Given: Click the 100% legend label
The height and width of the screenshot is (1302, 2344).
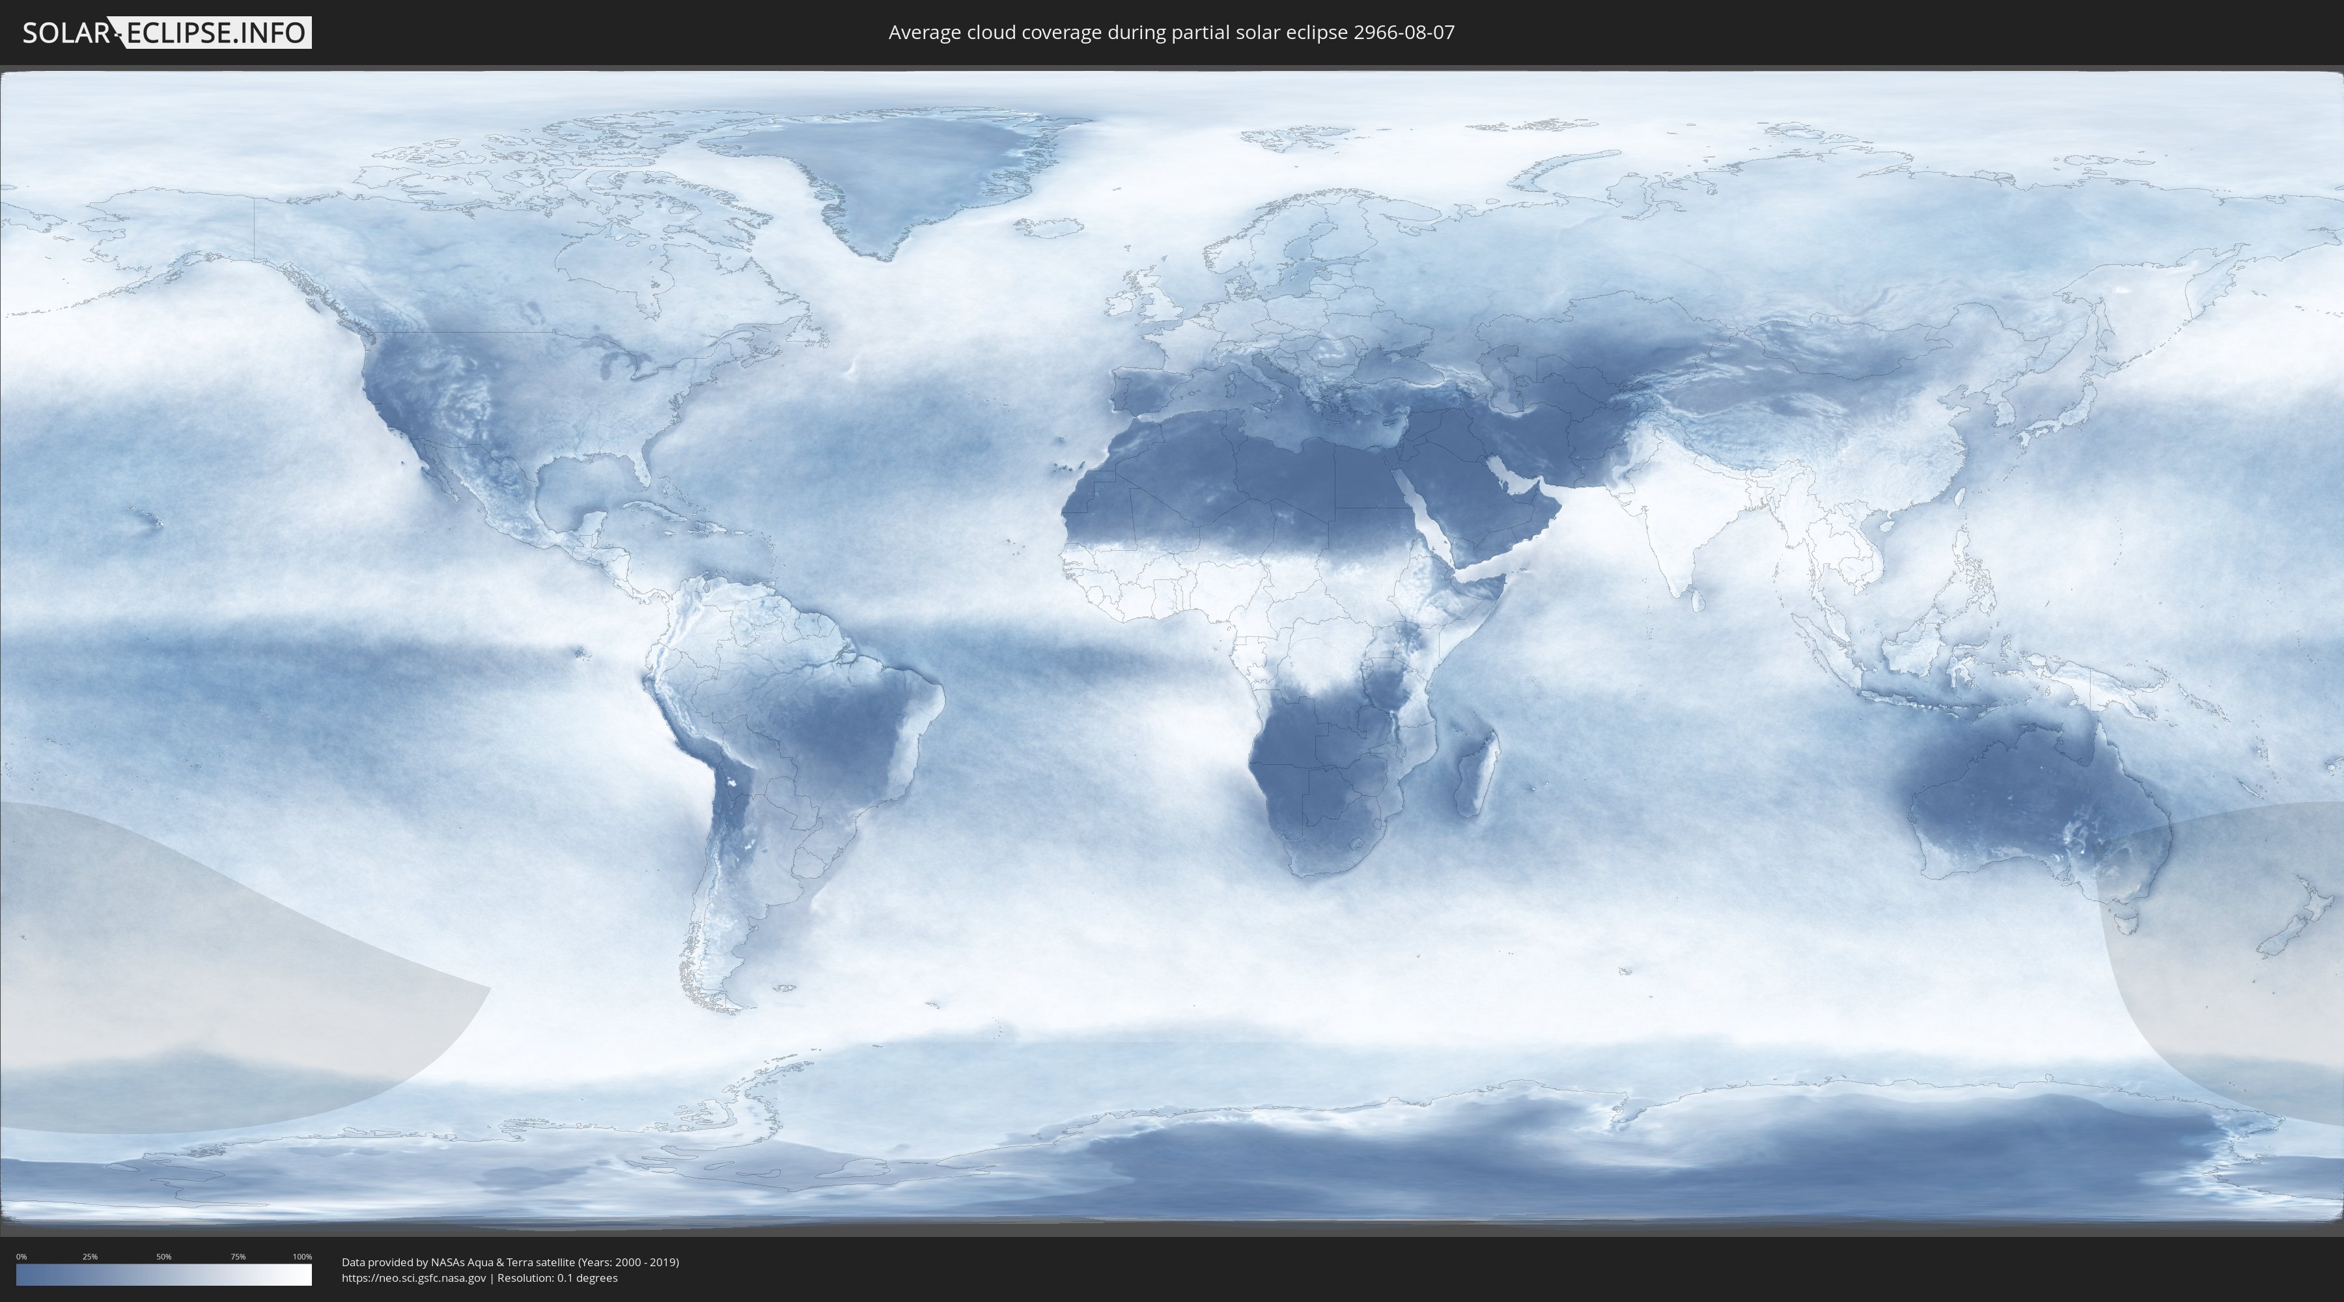Looking at the screenshot, I should pyautogui.click(x=302, y=1256).
